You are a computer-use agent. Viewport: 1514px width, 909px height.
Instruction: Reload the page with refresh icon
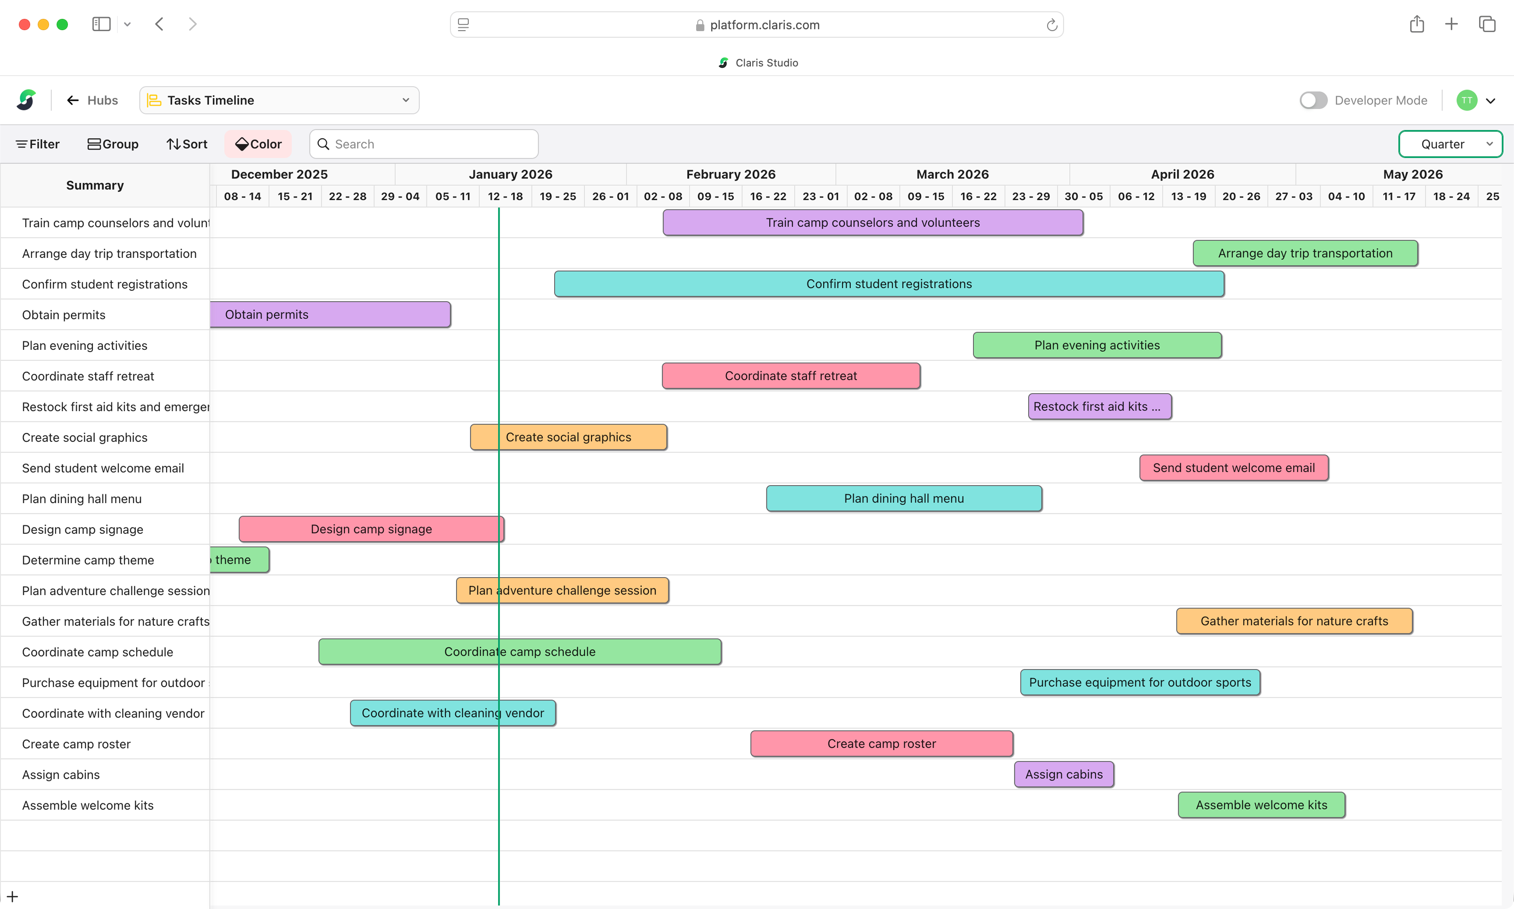(1051, 25)
